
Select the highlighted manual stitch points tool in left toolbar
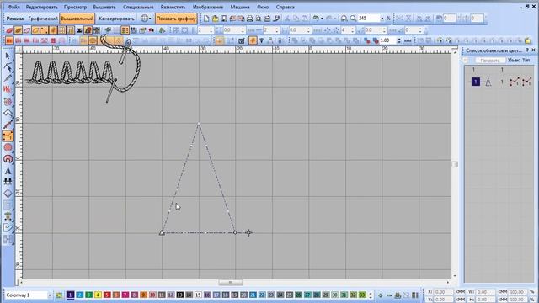pos(8,136)
